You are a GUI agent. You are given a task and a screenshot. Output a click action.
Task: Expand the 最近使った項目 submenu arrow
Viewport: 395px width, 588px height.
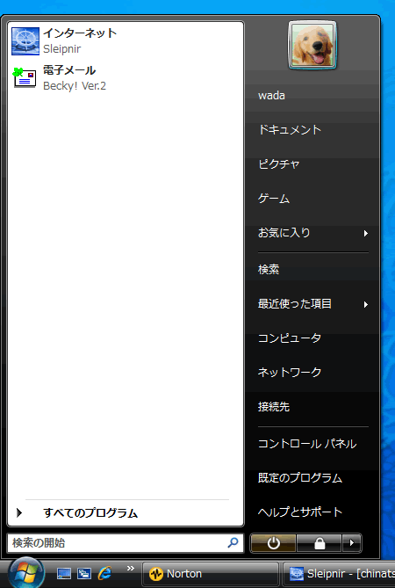(x=366, y=304)
